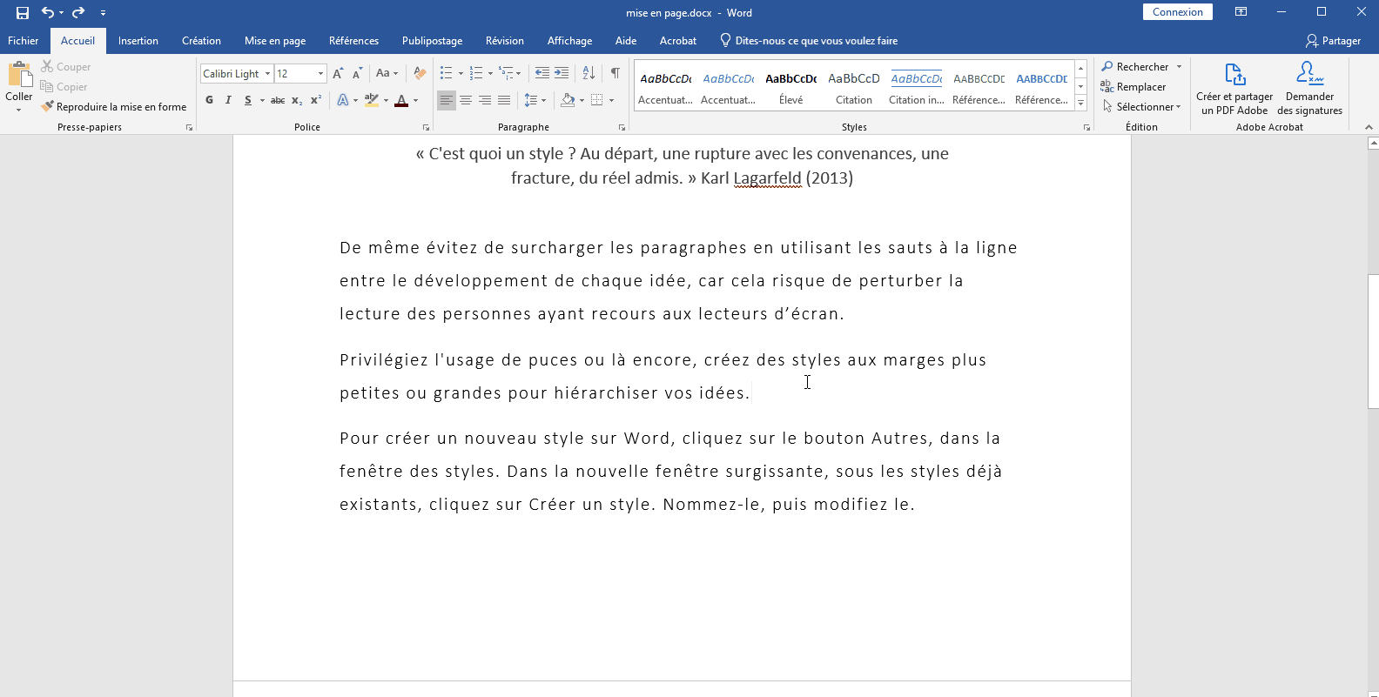1379x697 pixels.
Task: Justify the paragraph text
Action: [504, 100]
